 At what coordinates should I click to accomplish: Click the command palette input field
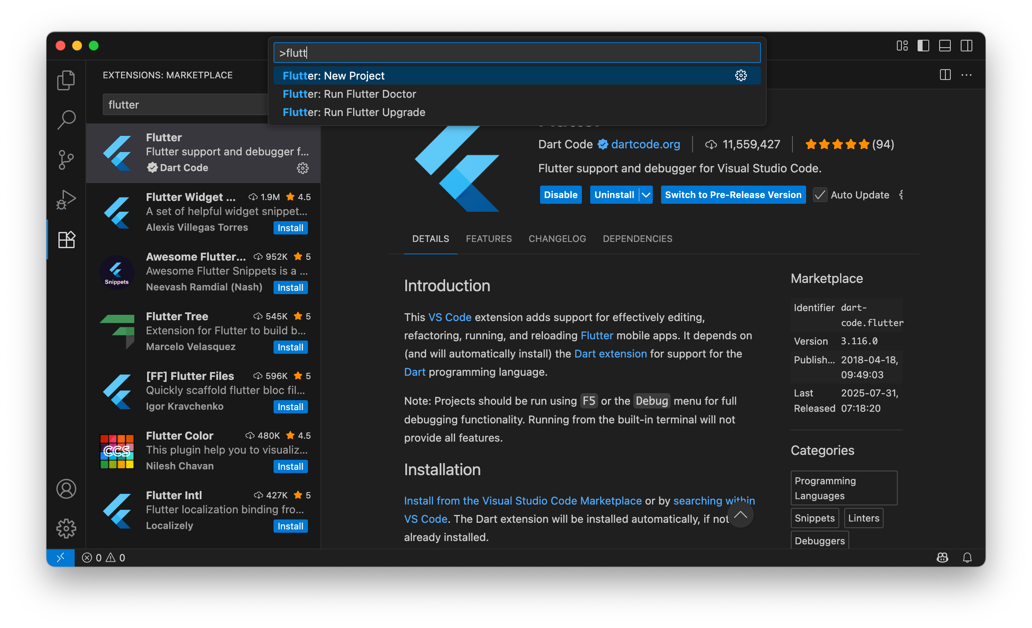(517, 53)
